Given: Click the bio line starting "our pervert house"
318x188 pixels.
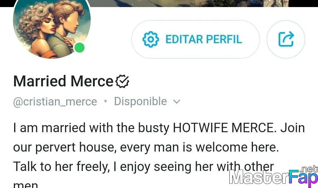Looking at the screenshot, I should [x=146, y=147].
